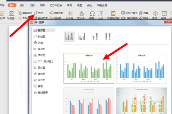172x114 pixels.
Task: Insert a 思维导图 mind map
Action: [x=56, y=13]
